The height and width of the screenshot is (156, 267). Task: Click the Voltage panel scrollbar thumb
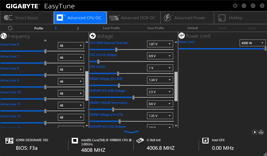pos(176,86)
